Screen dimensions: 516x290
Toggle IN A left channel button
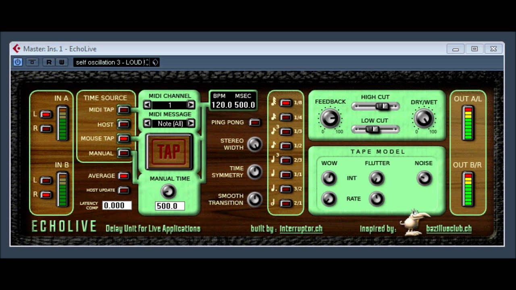pyautogui.click(x=46, y=114)
